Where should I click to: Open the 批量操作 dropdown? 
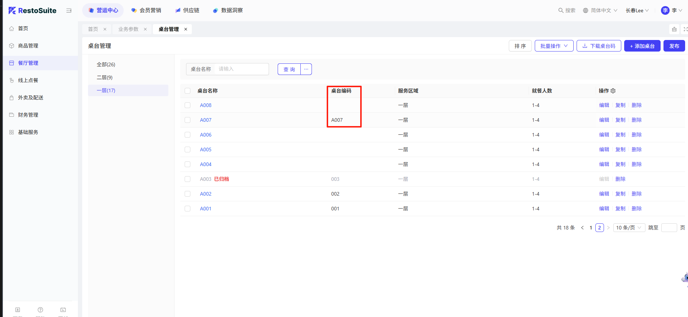(554, 46)
